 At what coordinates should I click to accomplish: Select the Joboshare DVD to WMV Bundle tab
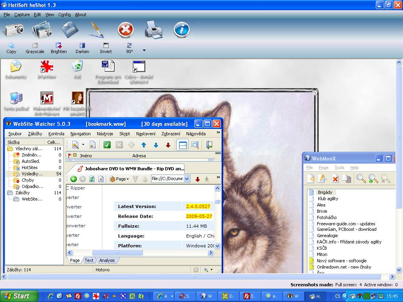pyautogui.click(x=131, y=168)
